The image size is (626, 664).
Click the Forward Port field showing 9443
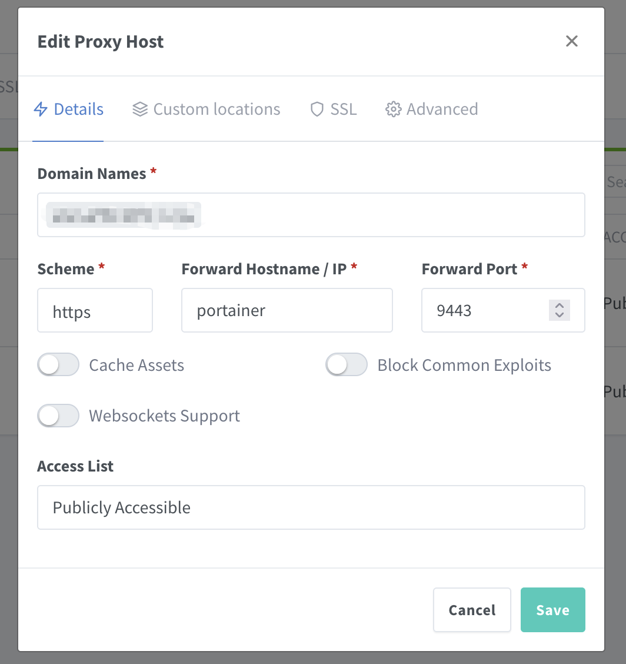pyautogui.click(x=503, y=310)
